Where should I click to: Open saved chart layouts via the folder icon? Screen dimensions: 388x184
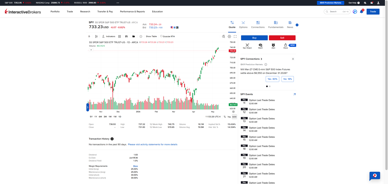pos(133,36)
